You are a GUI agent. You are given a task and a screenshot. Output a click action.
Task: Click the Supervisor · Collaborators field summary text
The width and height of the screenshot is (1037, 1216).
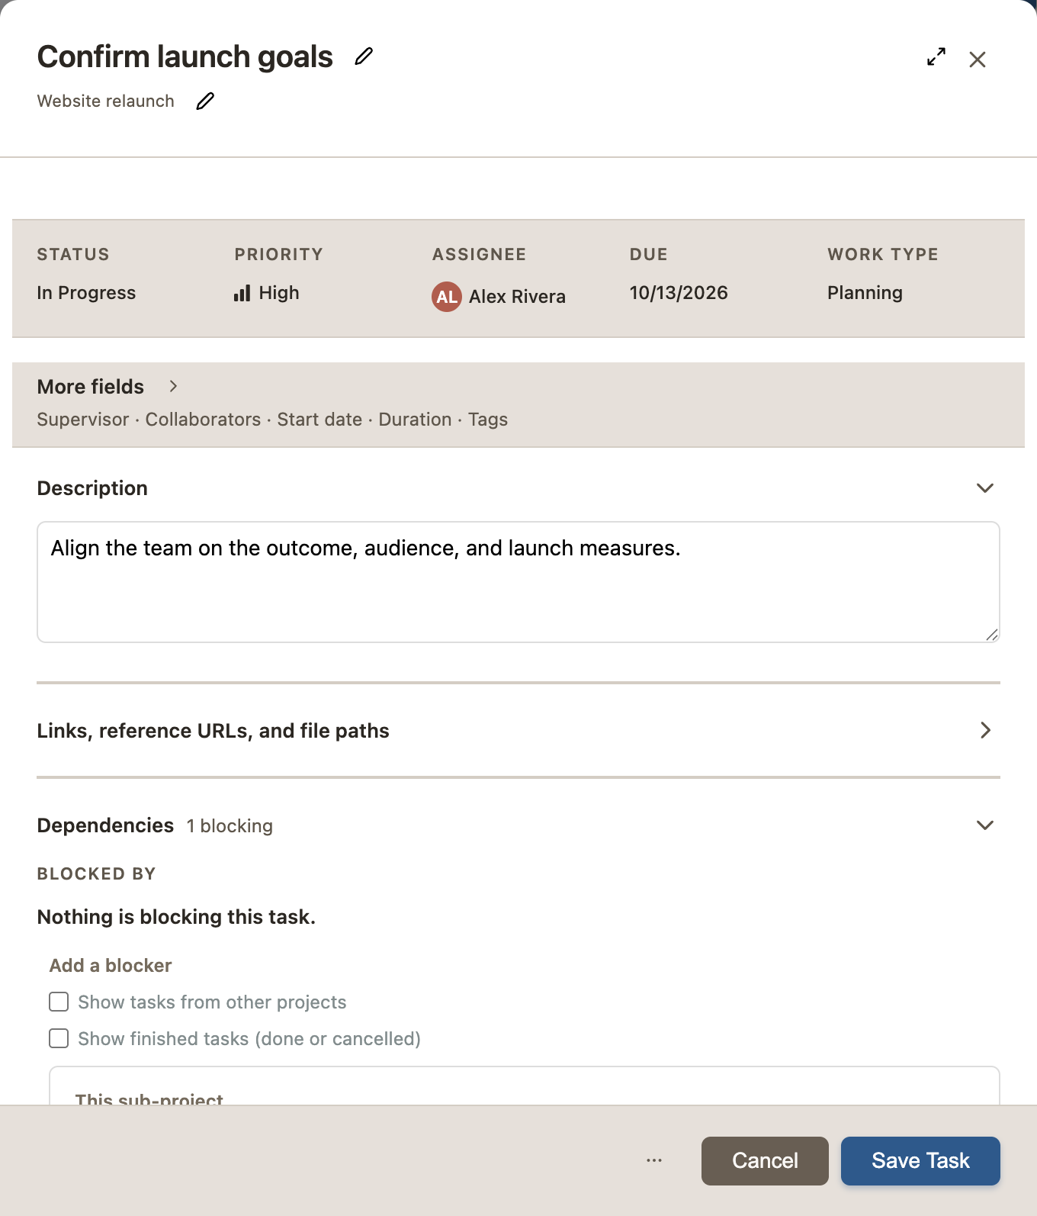272,420
